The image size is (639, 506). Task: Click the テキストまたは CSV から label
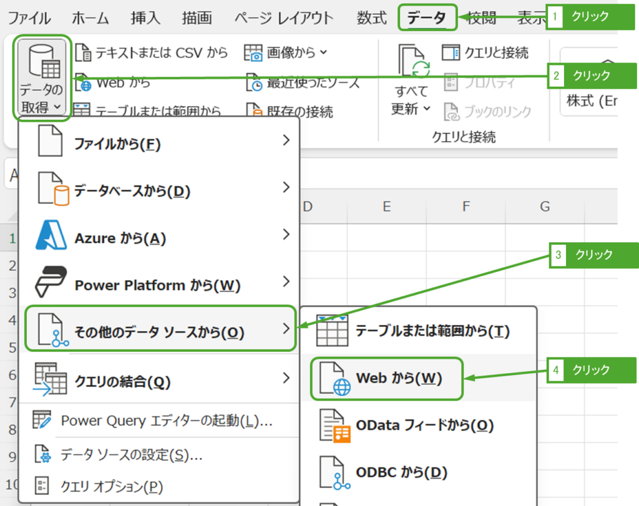click(x=162, y=52)
